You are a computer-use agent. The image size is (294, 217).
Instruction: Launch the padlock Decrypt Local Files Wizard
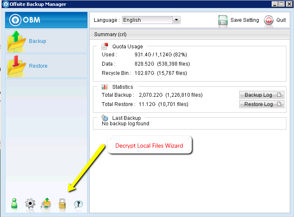pyautogui.click(x=62, y=204)
